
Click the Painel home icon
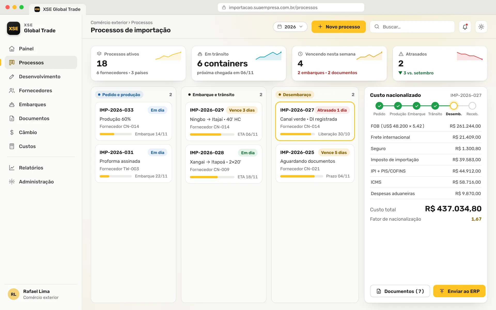pos(12,49)
